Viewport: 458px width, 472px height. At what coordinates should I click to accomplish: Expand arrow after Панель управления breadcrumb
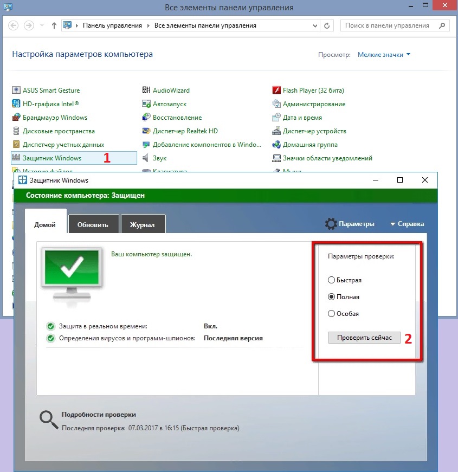coord(148,25)
